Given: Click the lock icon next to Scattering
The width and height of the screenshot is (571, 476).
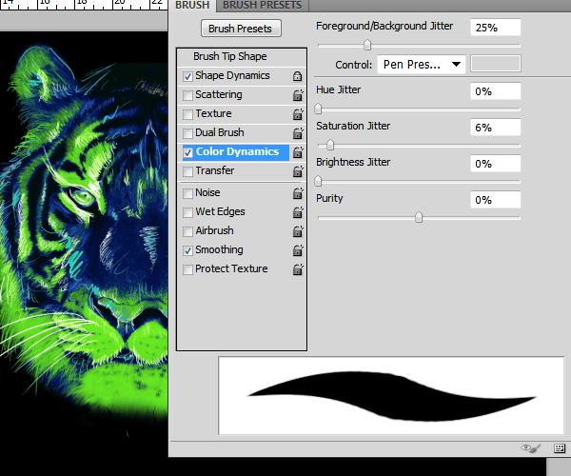Looking at the screenshot, I should 298,95.
